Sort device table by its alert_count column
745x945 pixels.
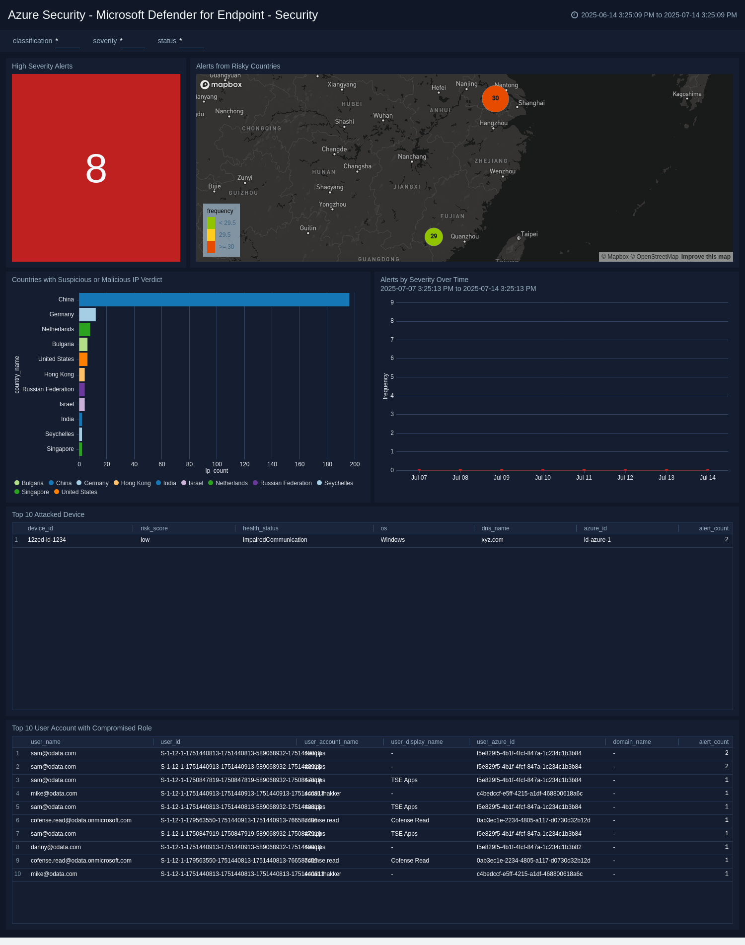point(714,528)
